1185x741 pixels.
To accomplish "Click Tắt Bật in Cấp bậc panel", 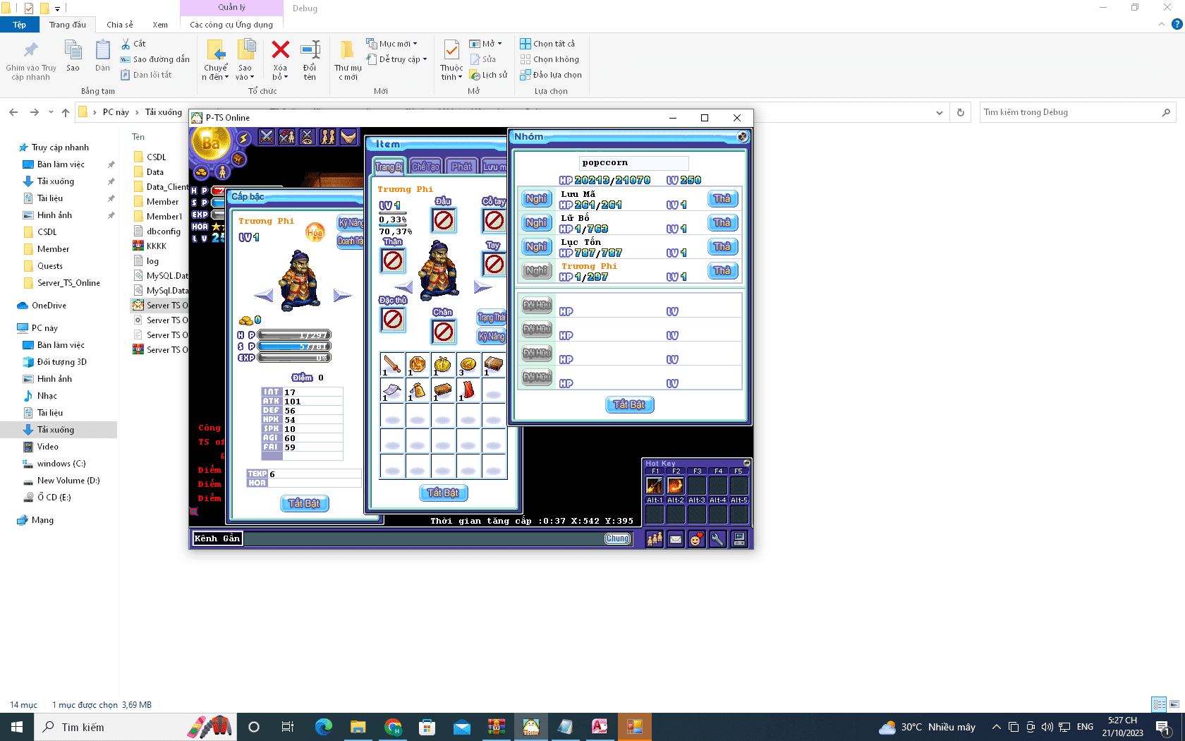I will 305,503.
